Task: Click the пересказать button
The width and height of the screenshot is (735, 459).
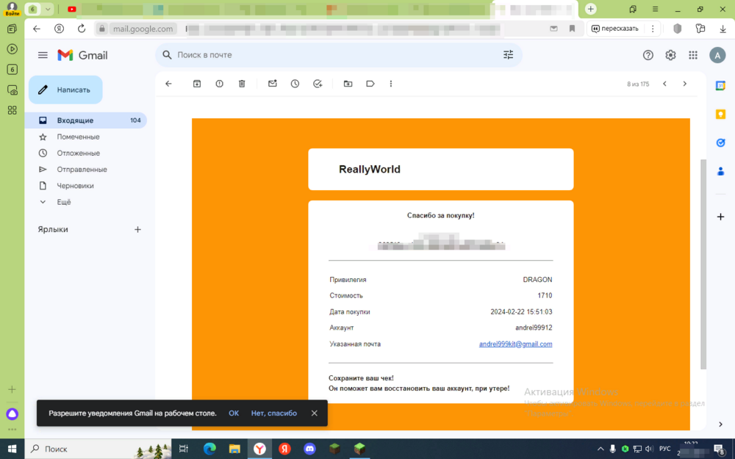Action: point(615,29)
